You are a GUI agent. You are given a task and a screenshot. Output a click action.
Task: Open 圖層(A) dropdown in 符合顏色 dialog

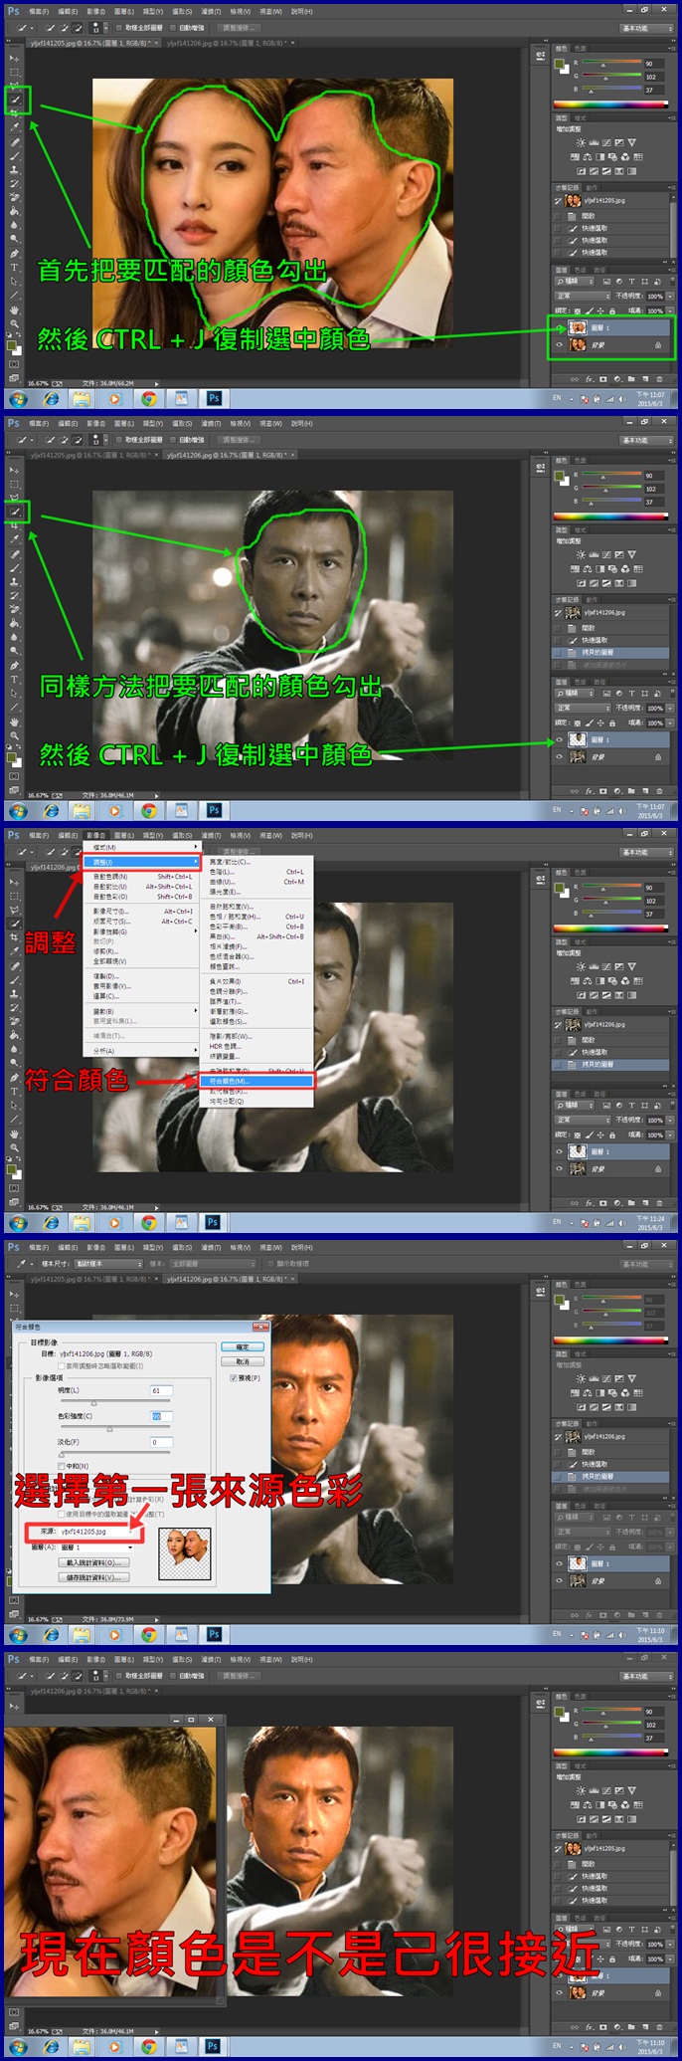[x=95, y=1547]
